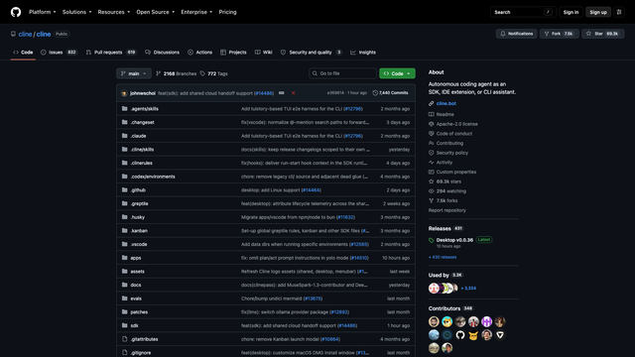This screenshot has height=357, width=635.
Task: Focus the Search field in the header
Action: pyautogui.click(x=523, y=12)
